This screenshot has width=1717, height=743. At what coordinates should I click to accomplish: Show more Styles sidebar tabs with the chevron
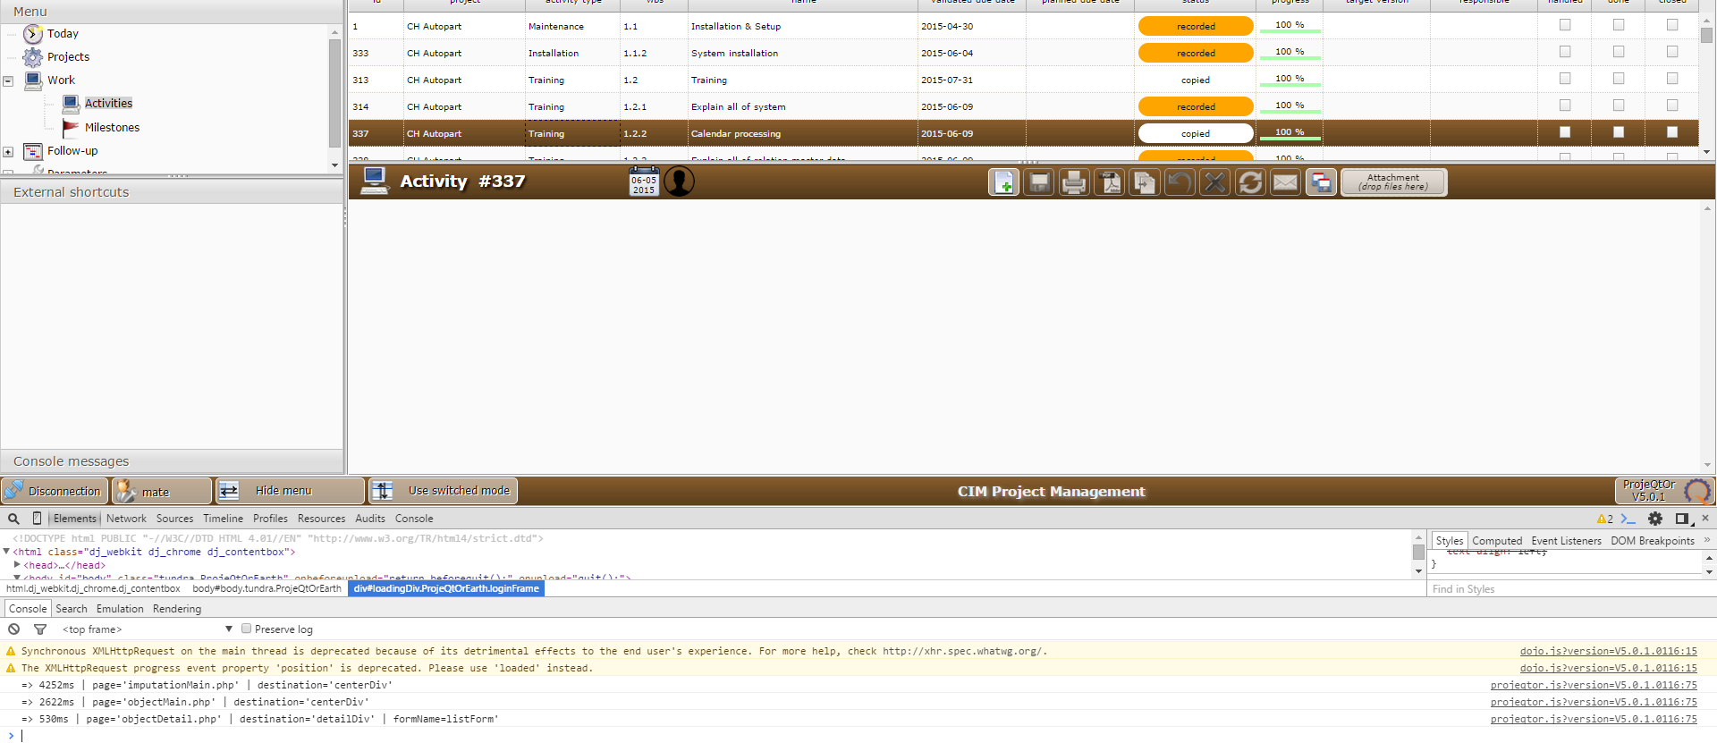click(1706, 540)
